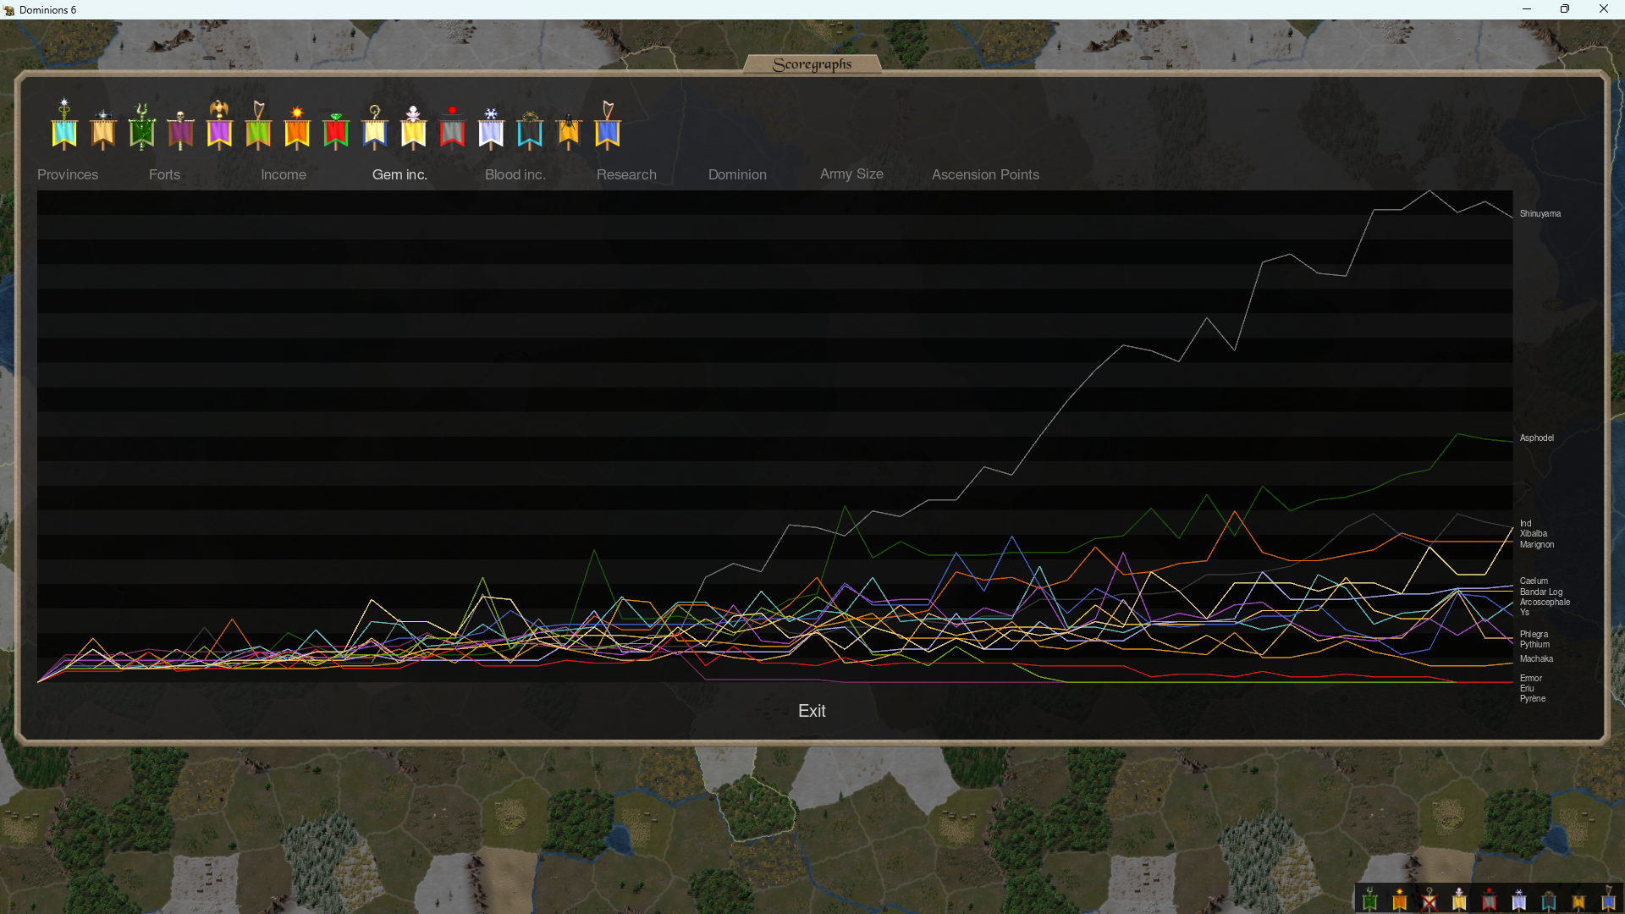View the Blood inc. graph
The width and height of the screenshot is (1625, 914).
pos(515,174)
